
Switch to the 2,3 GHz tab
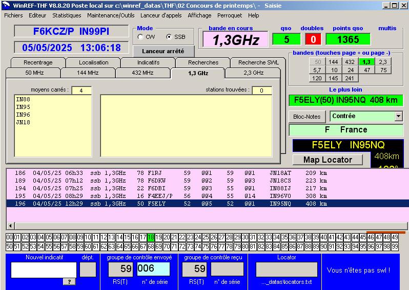[253, 73]
